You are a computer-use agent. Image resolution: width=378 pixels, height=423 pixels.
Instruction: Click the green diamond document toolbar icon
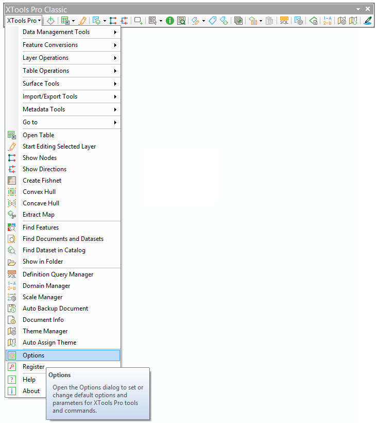313,21
